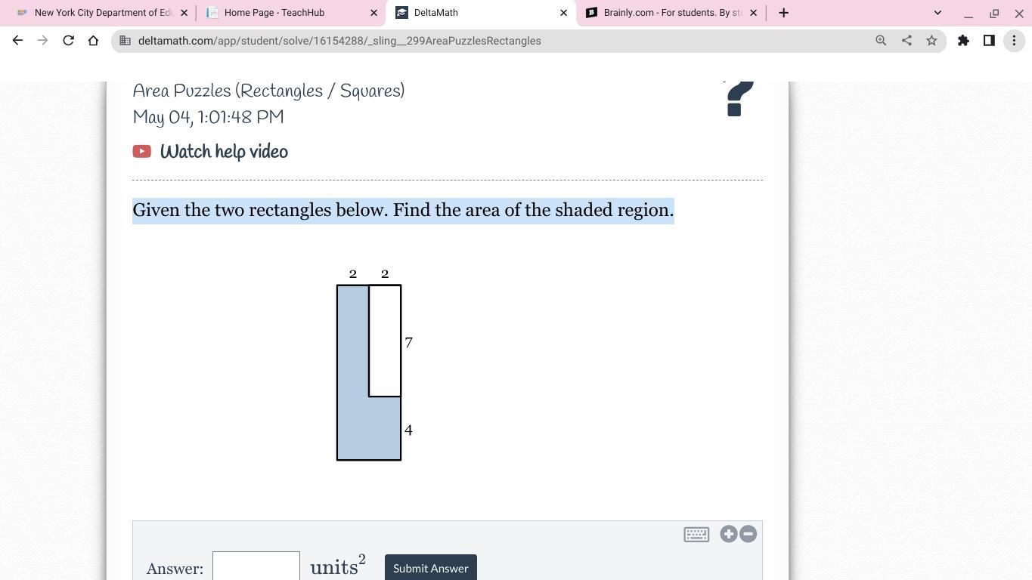Click the plus zoom-in circle icon
This screenshot has width=1032, height=580.
pos(728,534)
